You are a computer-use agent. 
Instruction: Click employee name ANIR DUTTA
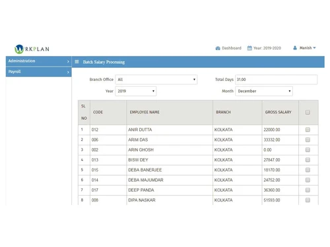140,130
